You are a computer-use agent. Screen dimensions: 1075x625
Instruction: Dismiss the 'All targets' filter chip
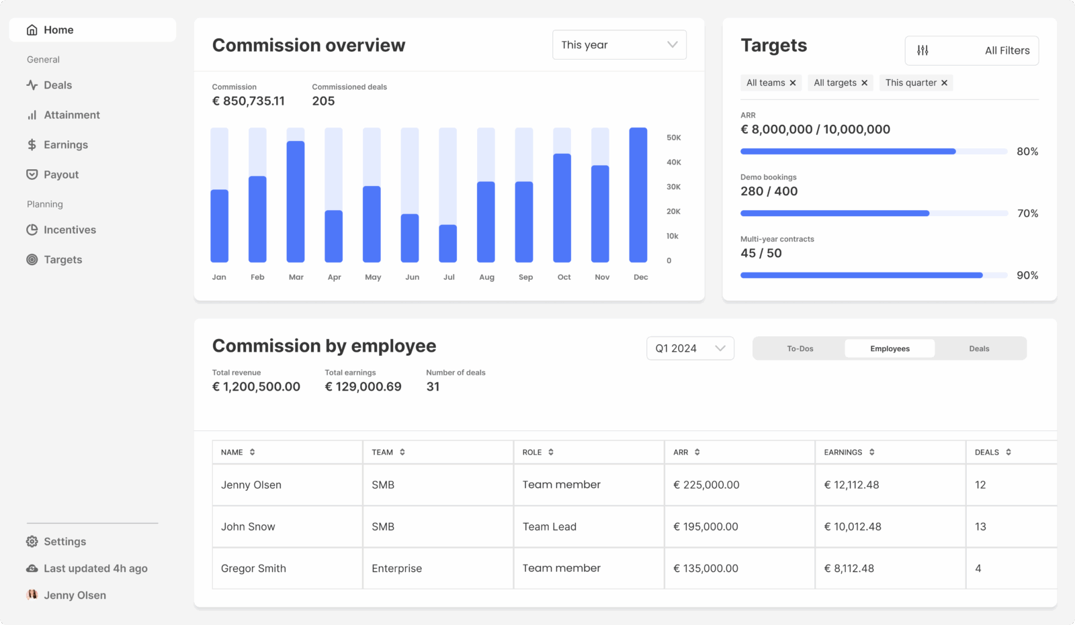click(x=865, y=83)
